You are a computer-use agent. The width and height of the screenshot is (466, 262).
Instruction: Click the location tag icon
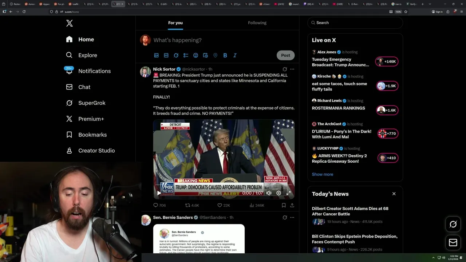click(215, 55)
